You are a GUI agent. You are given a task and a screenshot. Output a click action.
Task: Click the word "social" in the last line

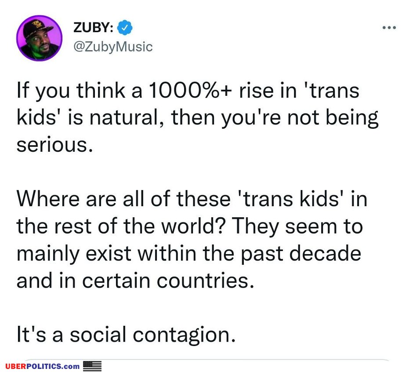pos(98,334)
